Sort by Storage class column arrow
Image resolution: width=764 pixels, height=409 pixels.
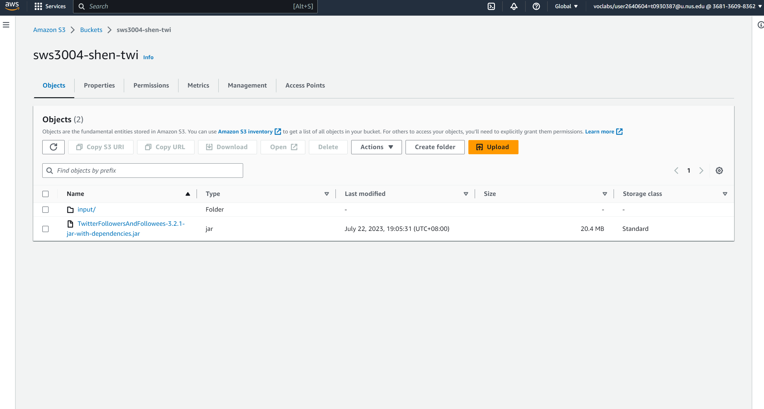725,194
